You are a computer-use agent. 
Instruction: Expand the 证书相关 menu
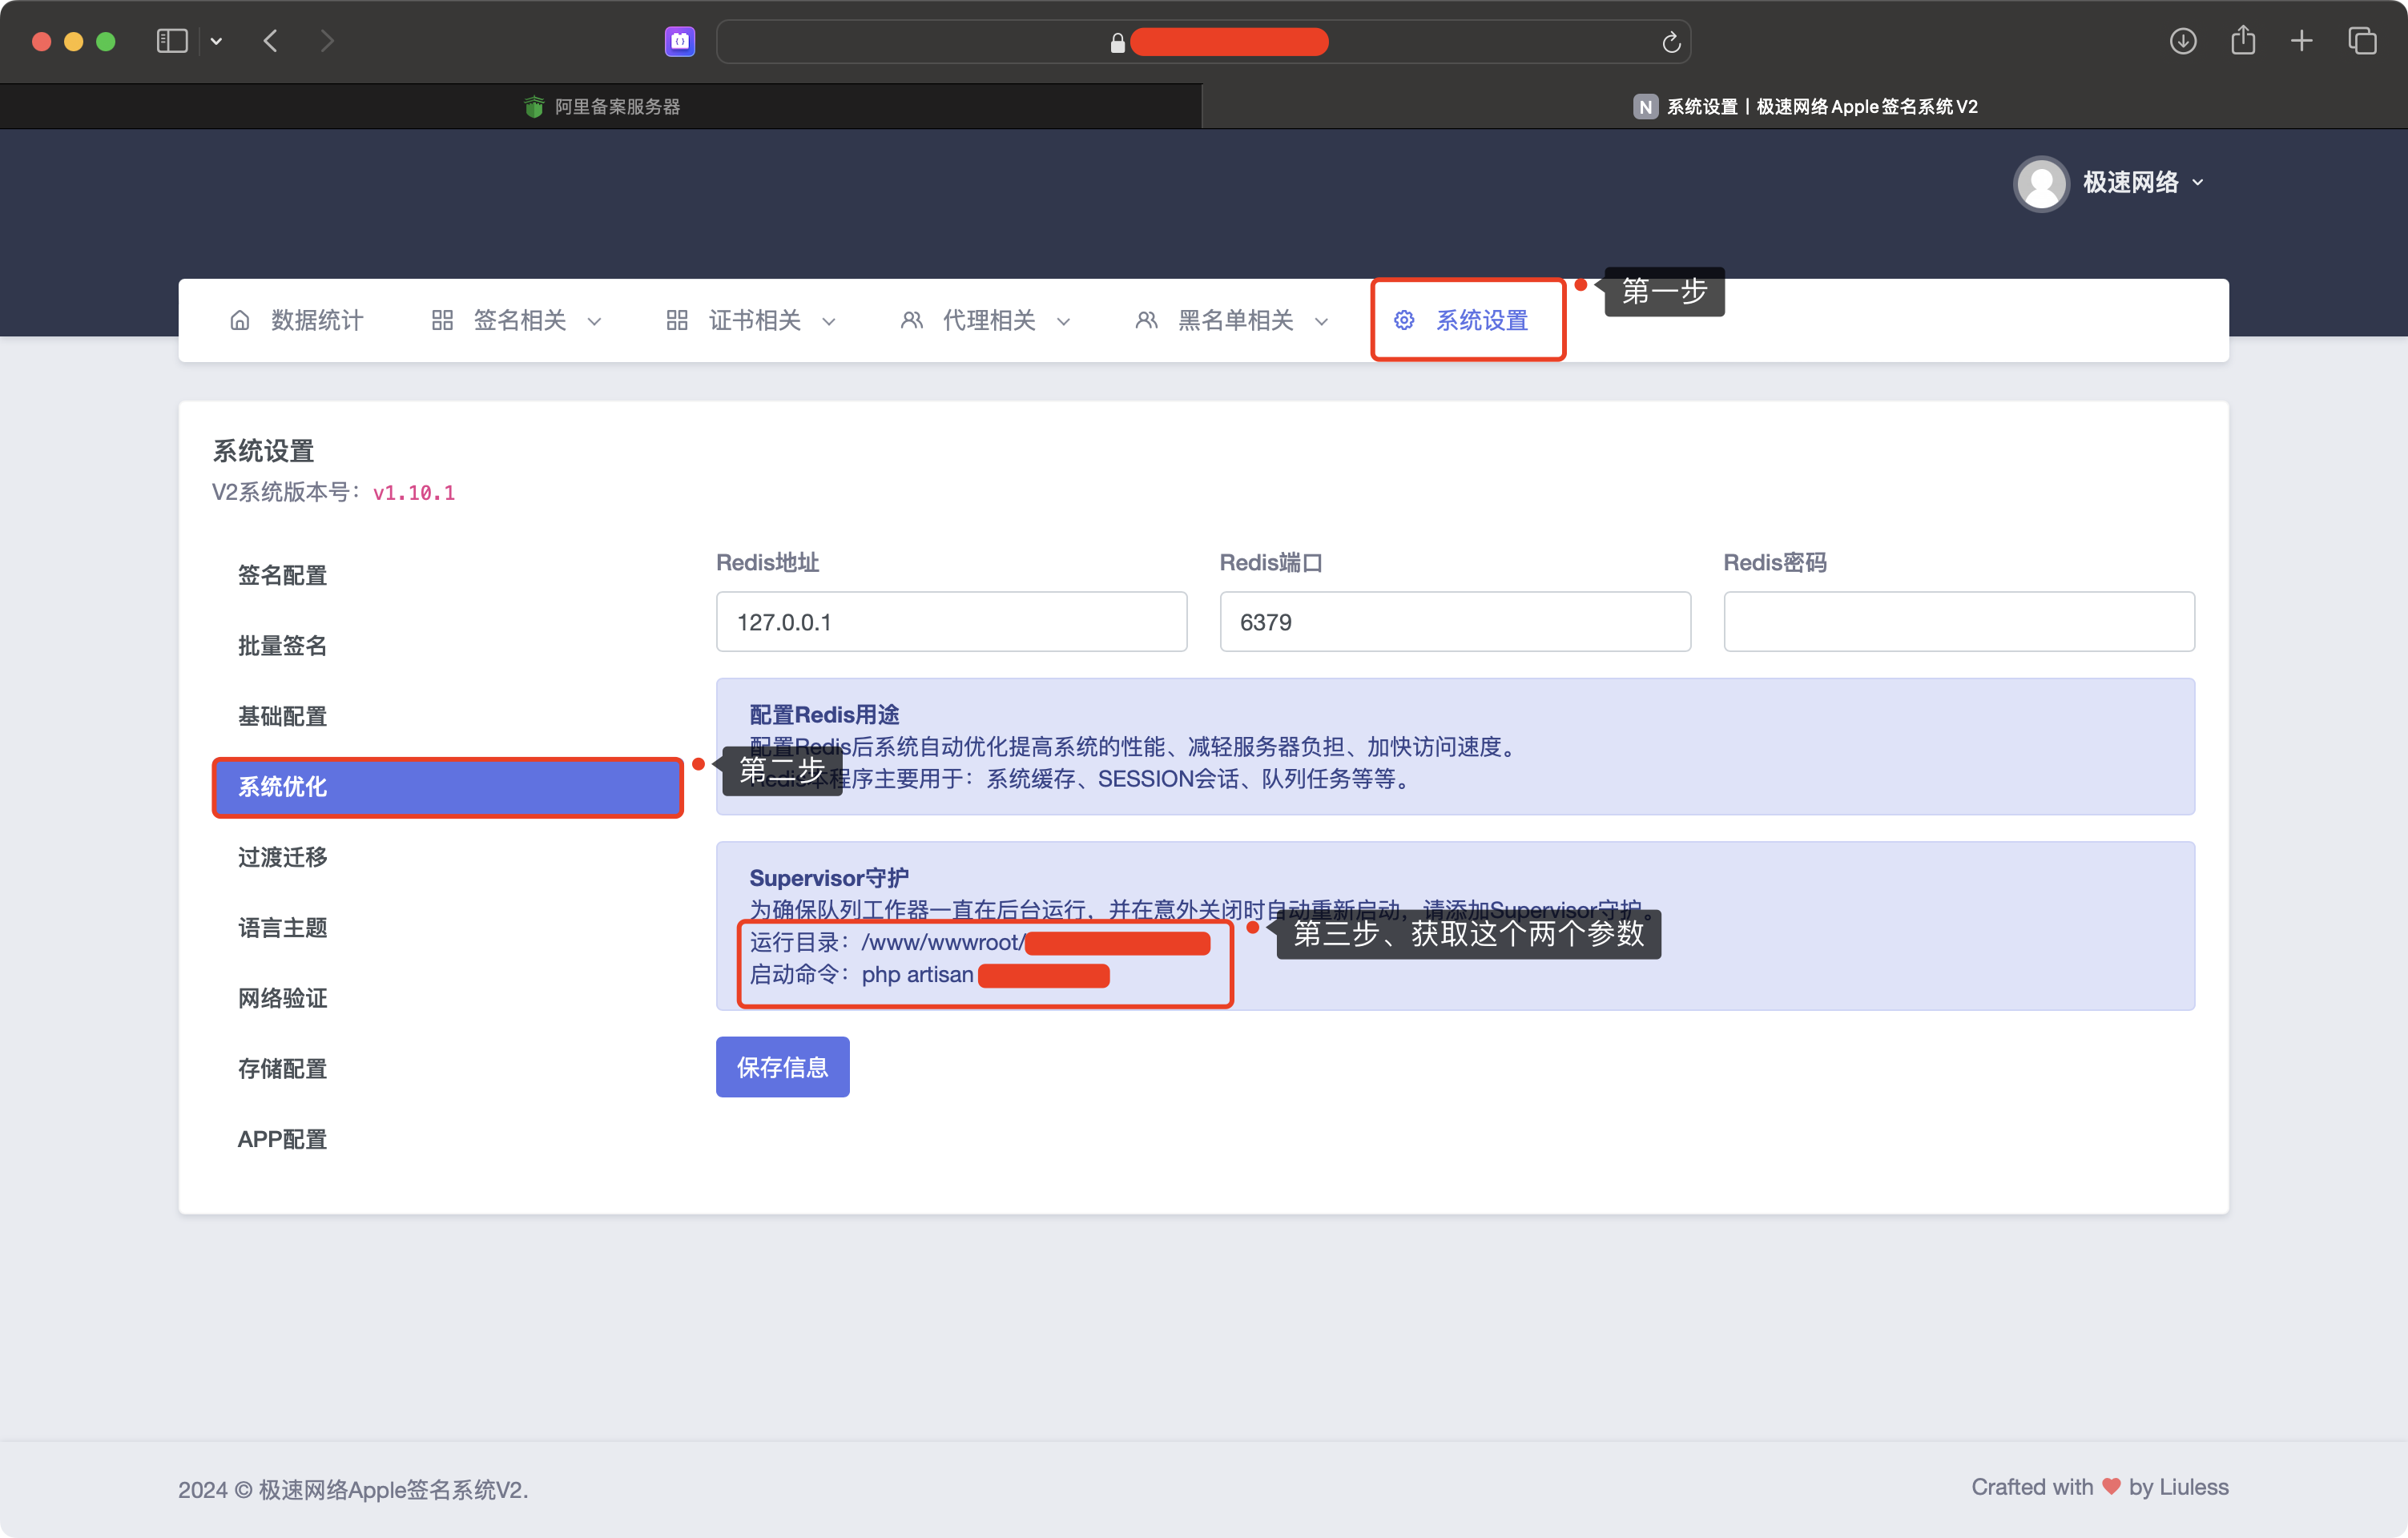(752, 320)
